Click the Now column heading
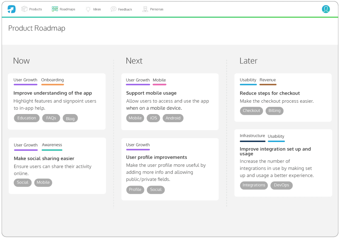This screenshot has height=238, width=340. (21, 61)
